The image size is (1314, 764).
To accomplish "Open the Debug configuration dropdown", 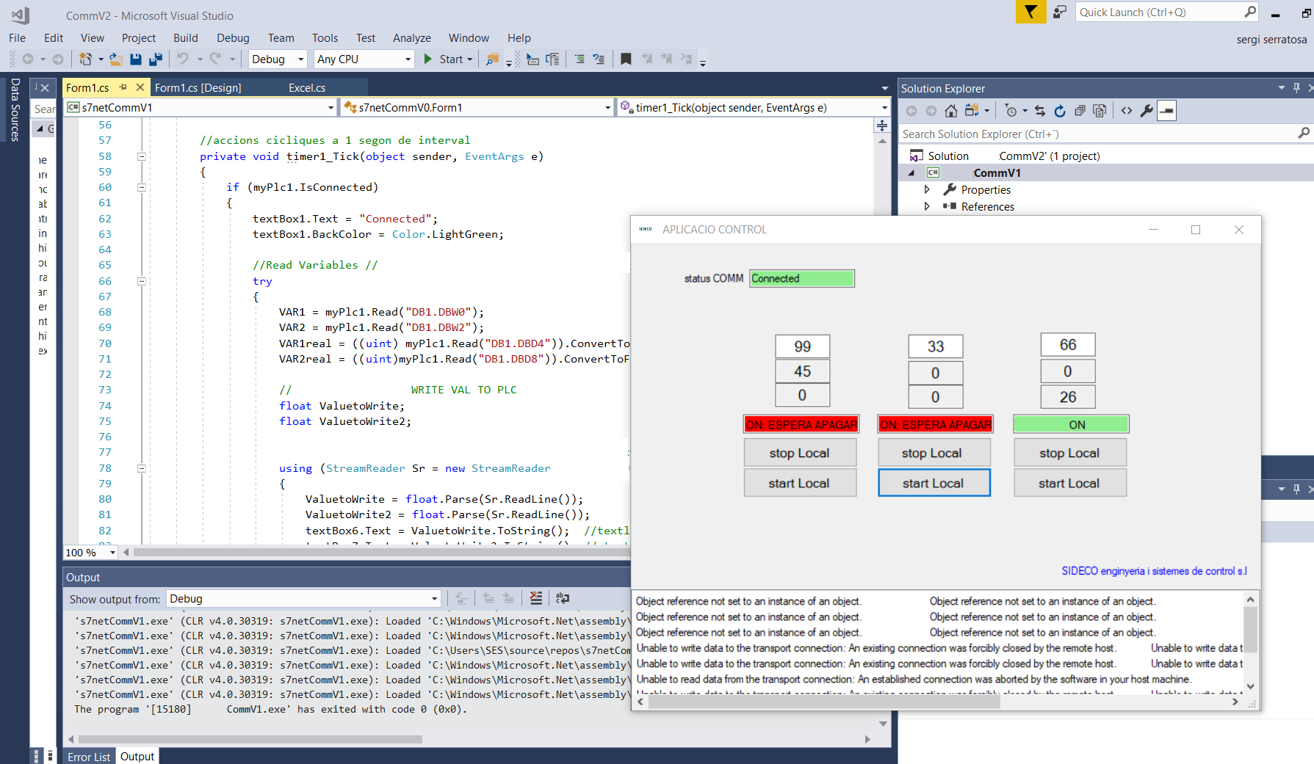I will pos(278,59).
